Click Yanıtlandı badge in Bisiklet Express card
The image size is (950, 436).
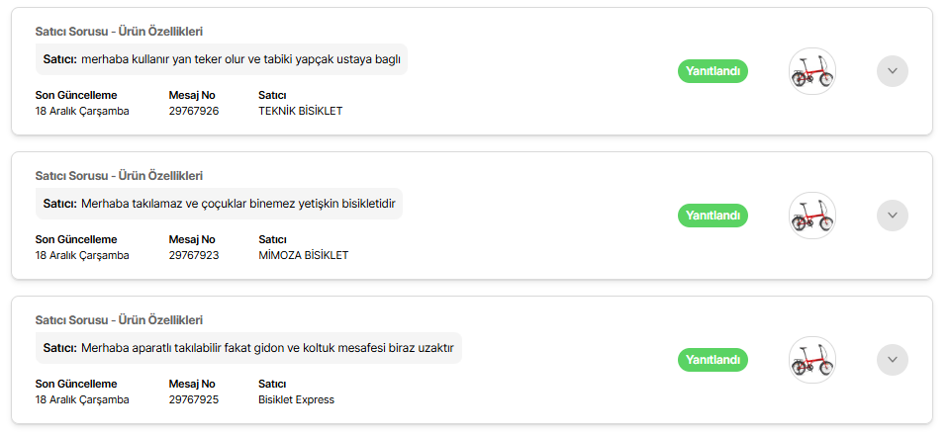click(712, 360)
